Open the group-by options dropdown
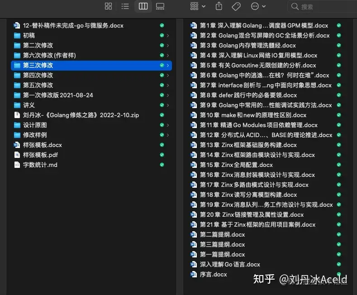Image resolution: width=357 pixels, height=295 pixels. pos(198,6)
